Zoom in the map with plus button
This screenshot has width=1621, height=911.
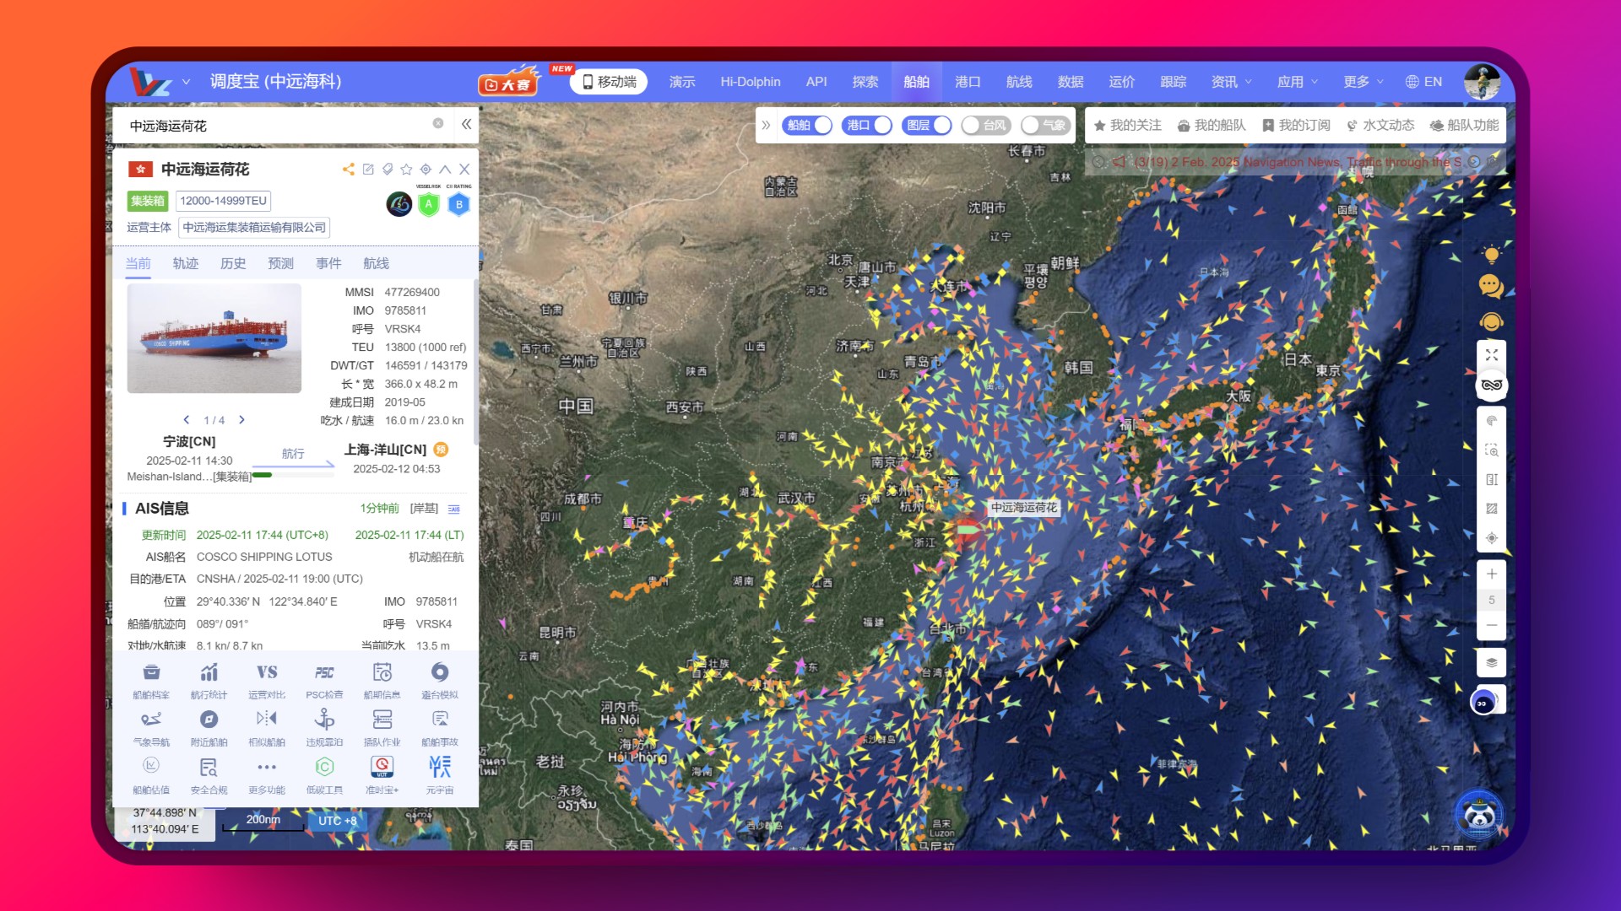tap(1492, 574)
